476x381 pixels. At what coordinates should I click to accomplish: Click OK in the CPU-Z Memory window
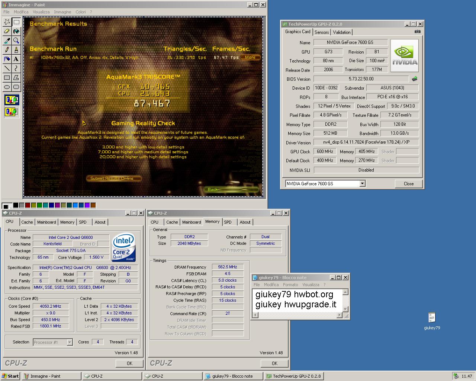(x=274, y=364)
